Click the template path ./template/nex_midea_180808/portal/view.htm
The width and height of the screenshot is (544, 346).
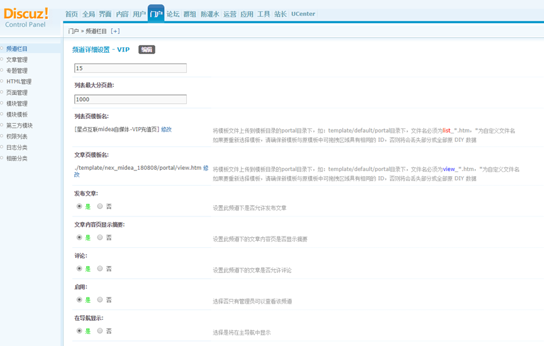138,168
